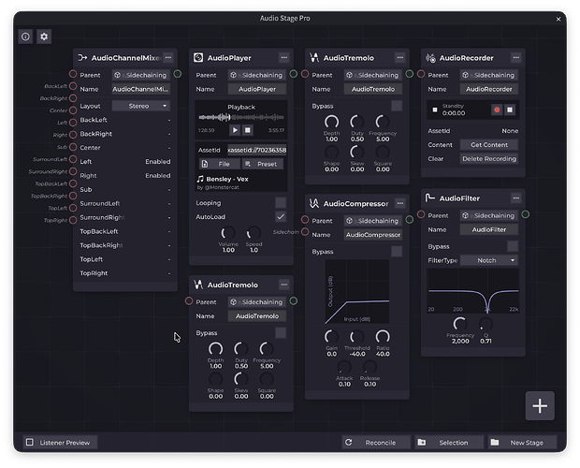The image size is (580, 468).
Task: Click the AssetId input field in AudioPlayer
Action: point(256,150)
